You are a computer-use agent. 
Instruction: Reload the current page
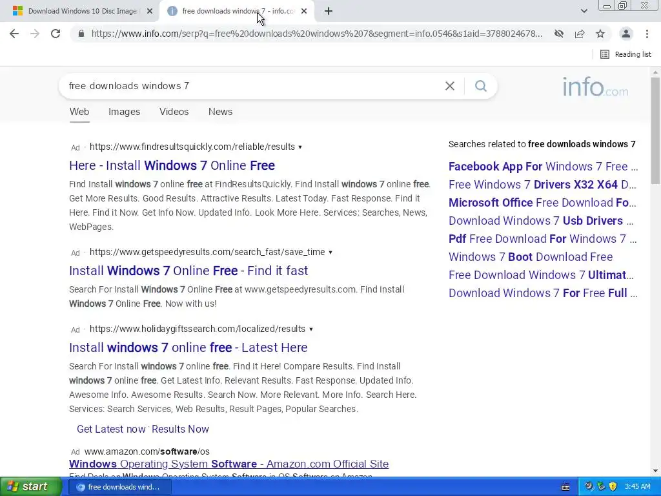click(56, 34)
